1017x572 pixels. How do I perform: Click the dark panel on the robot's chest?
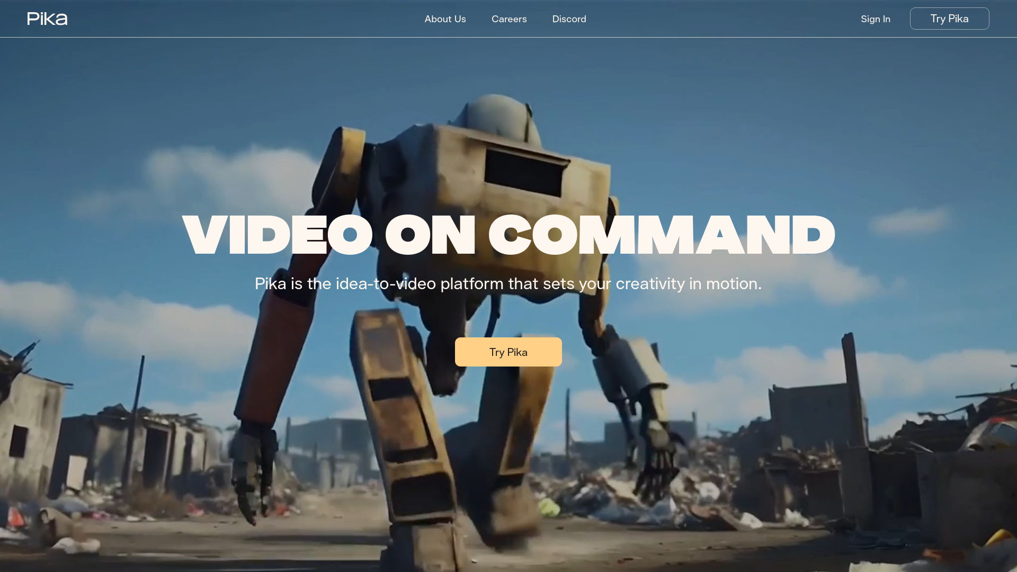(x=524, y=172)
